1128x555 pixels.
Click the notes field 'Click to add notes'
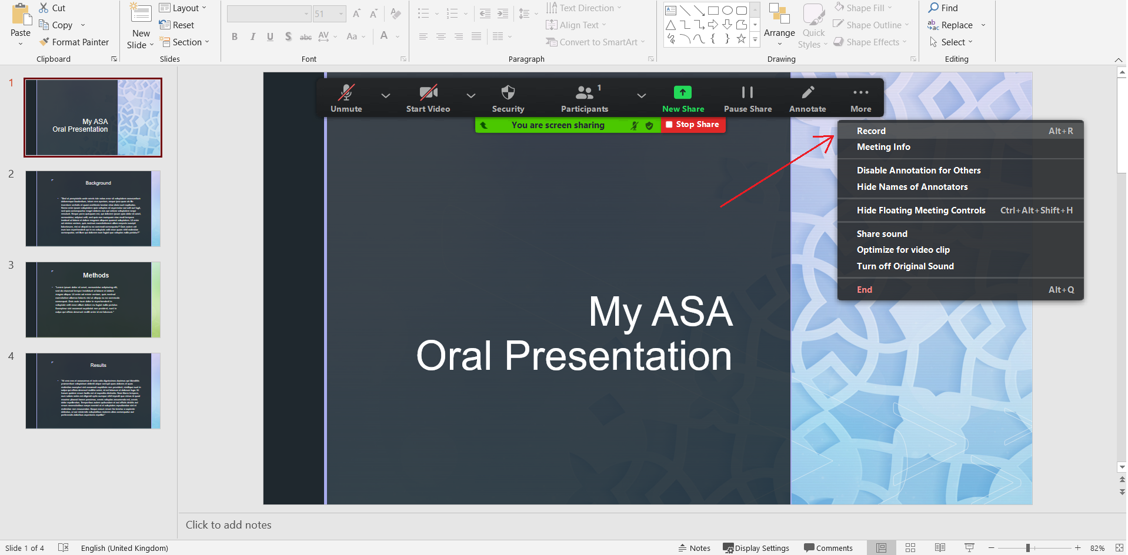click(229, 525)
